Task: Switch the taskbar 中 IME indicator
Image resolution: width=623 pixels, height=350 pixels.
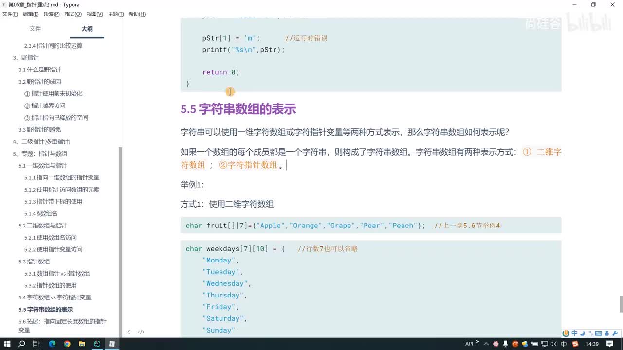Action: click(564, 344)
